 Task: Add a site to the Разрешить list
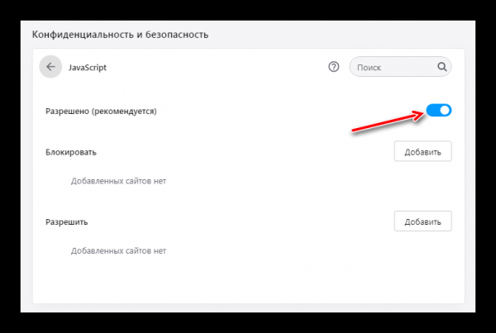(422, 221)
